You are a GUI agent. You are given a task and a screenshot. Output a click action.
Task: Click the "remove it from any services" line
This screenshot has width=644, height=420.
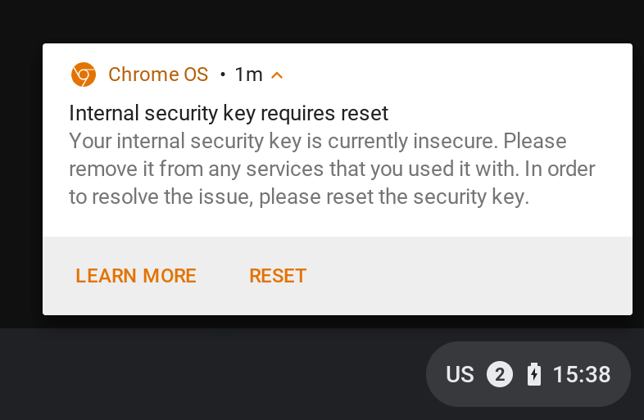[332, 169]
